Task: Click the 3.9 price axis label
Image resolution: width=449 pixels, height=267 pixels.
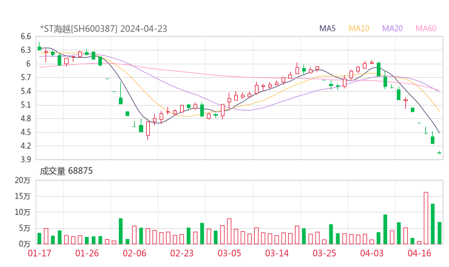Action: pyautogui.click(x=25, y=160)
